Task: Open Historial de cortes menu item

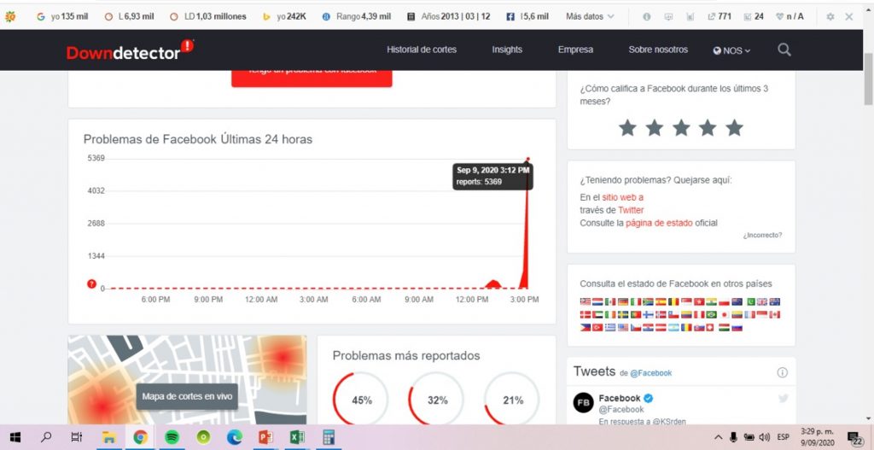Action: click(x=422, y=50)
